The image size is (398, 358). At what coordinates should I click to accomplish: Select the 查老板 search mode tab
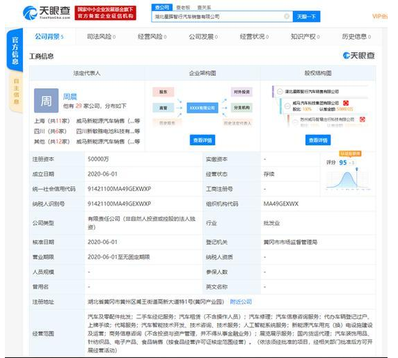click(x=183, y=8)
